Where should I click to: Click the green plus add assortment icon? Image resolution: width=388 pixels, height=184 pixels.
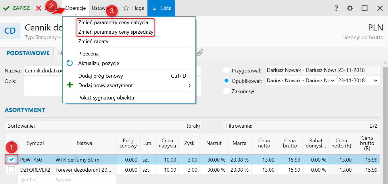coord(70,85)
